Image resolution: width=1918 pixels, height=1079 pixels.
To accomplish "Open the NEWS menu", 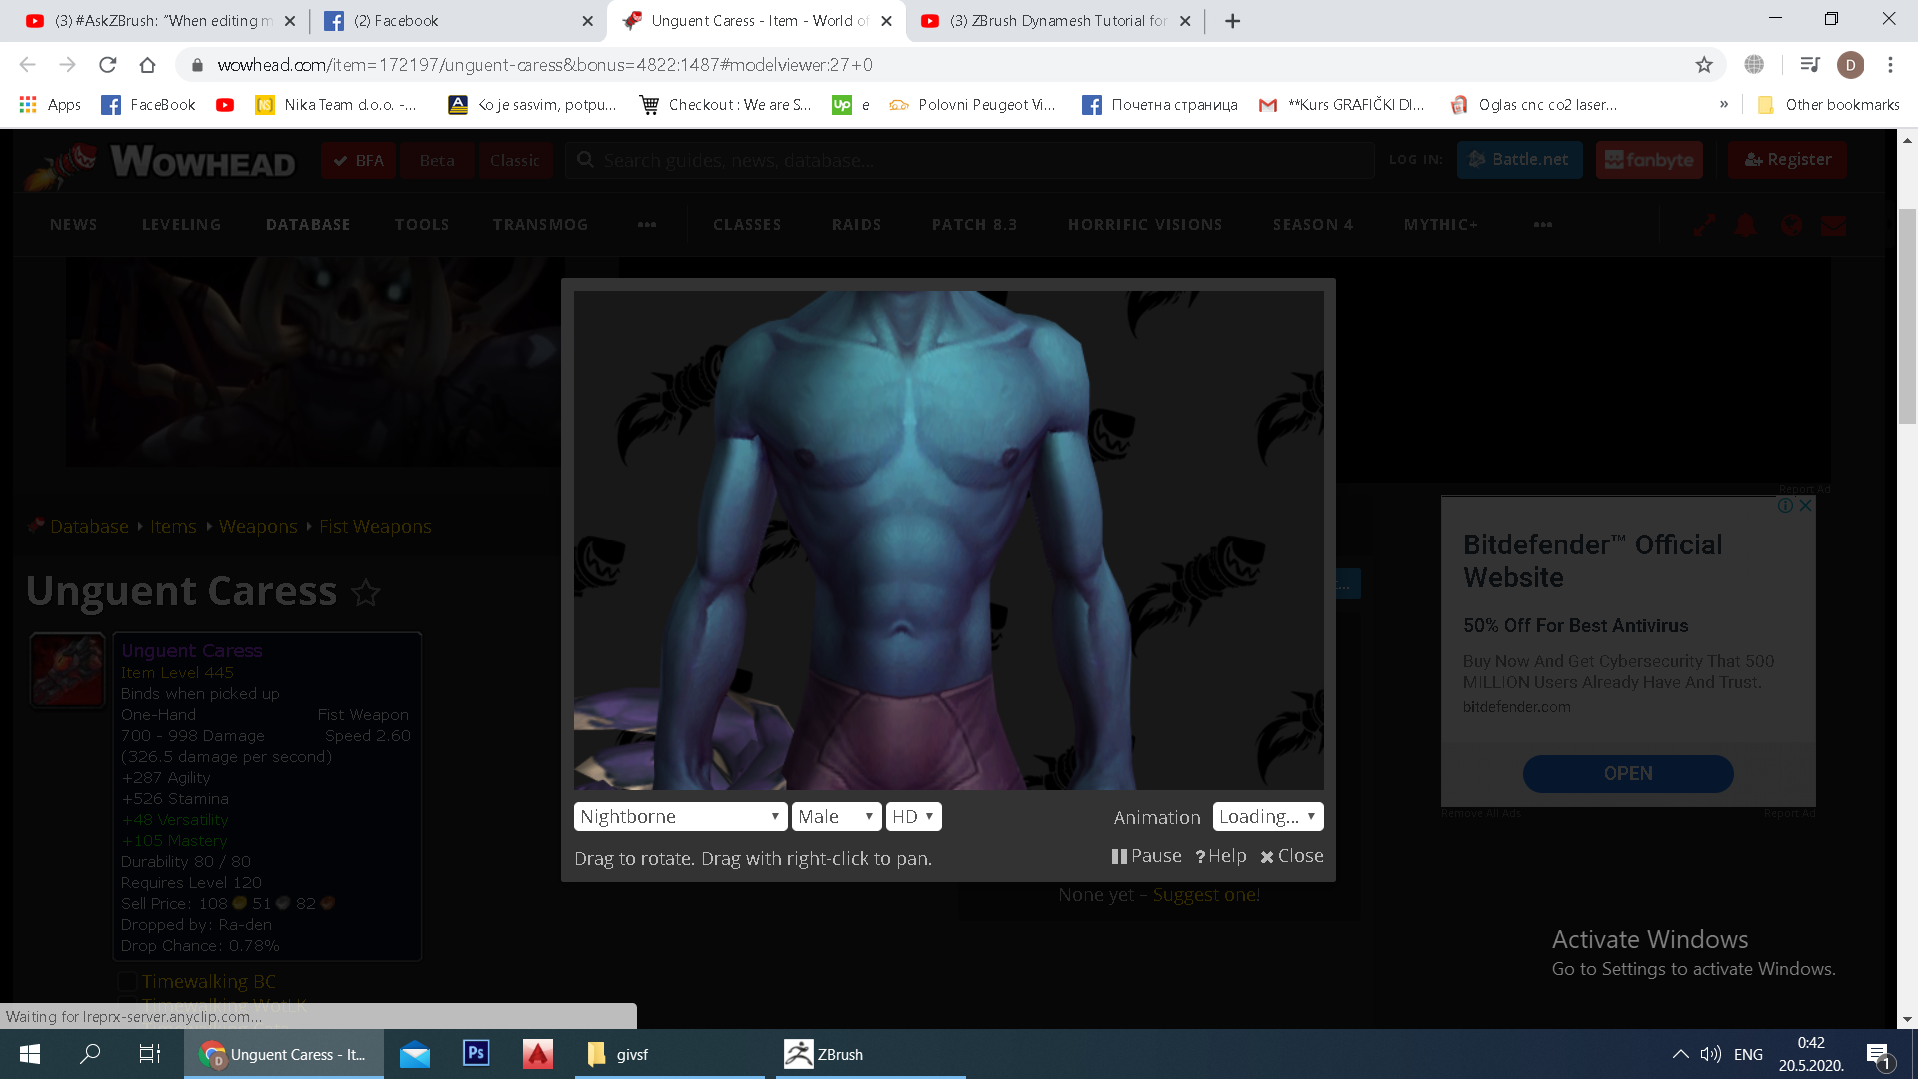I will (x=74, y=225).
